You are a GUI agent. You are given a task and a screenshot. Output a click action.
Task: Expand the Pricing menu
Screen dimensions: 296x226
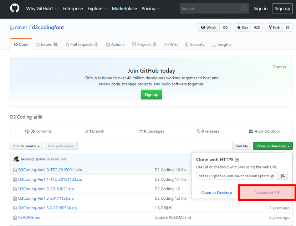coord(150,9)
